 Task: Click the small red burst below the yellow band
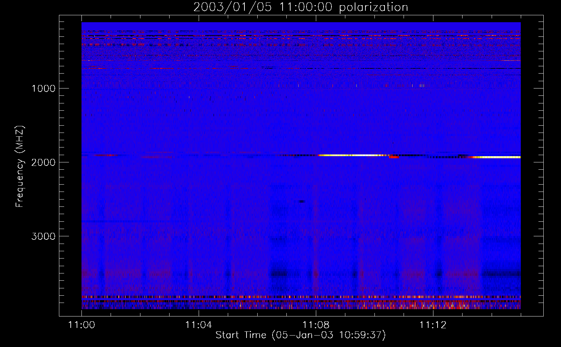[394, 157]
